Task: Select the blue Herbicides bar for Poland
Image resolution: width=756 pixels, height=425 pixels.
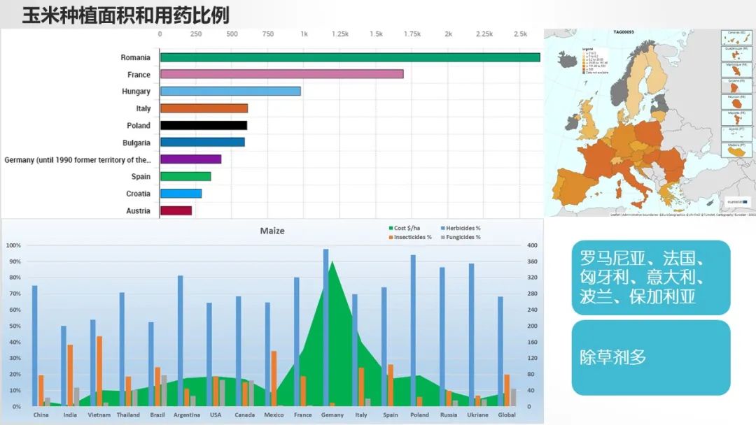Action: pos(413,331)
